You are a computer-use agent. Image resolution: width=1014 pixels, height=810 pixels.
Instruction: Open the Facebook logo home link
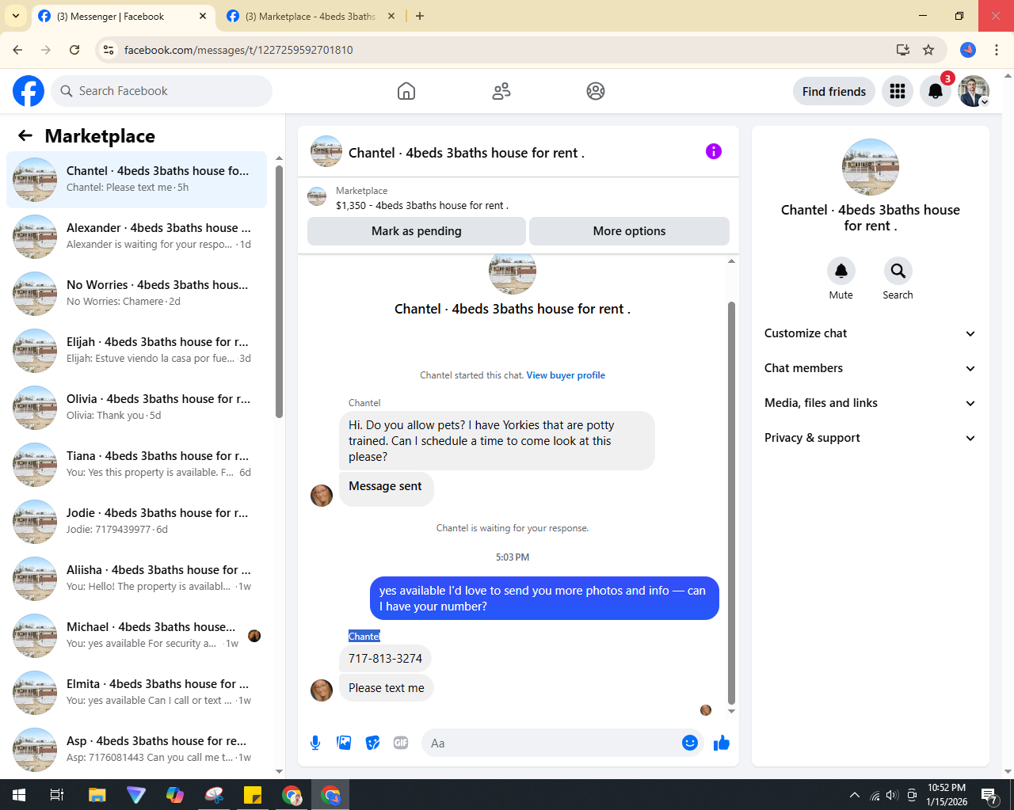pyautogui.click(x=29, y=91)
